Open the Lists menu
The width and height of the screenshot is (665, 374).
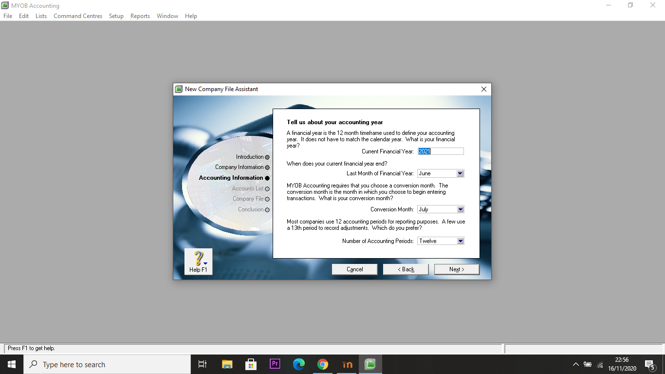41,16
